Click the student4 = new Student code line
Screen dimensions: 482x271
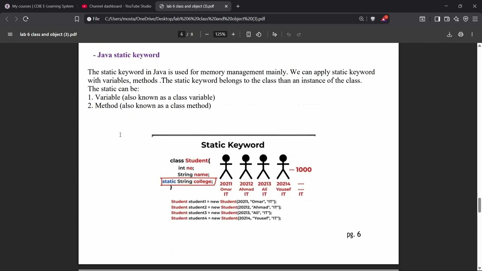[x=226, y=218]
